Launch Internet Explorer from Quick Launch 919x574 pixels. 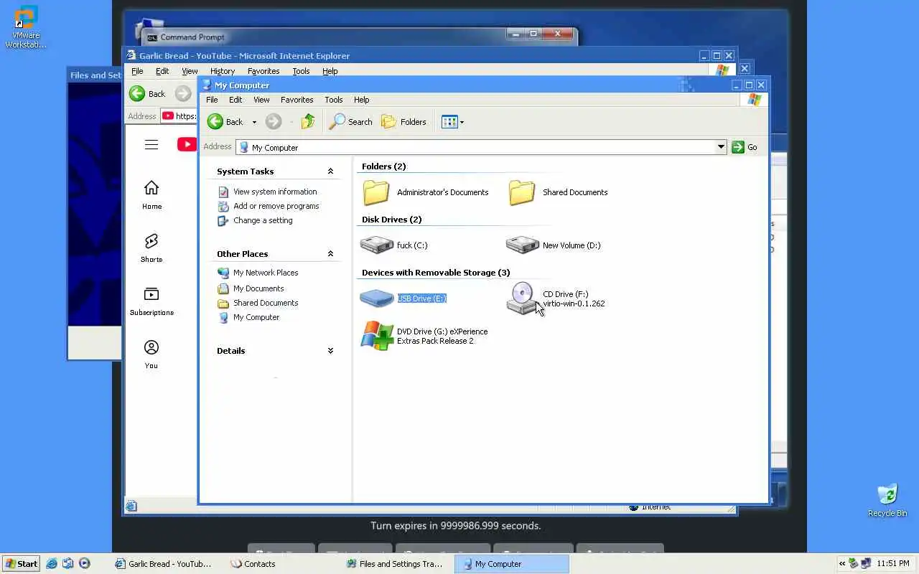[52, 564]
